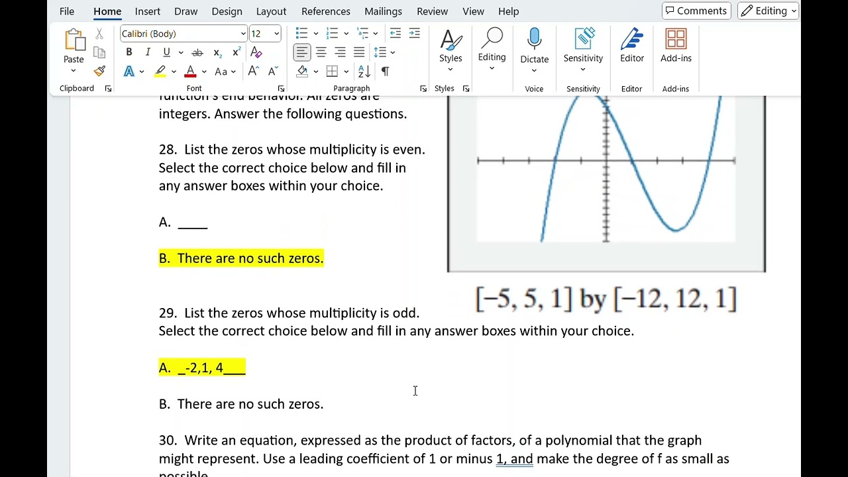The width and height of the screenshot is (848, 477).
Task: Open the font name dropdown
Action: (242, 34)
